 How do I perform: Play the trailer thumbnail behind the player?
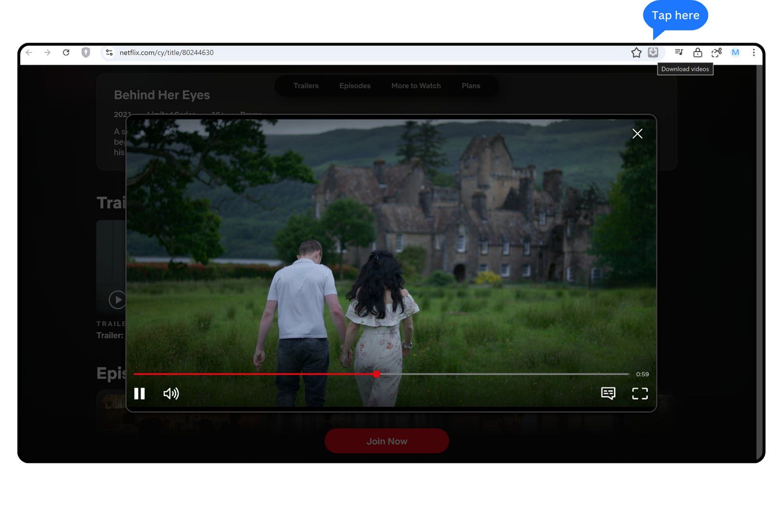[117, 300]
